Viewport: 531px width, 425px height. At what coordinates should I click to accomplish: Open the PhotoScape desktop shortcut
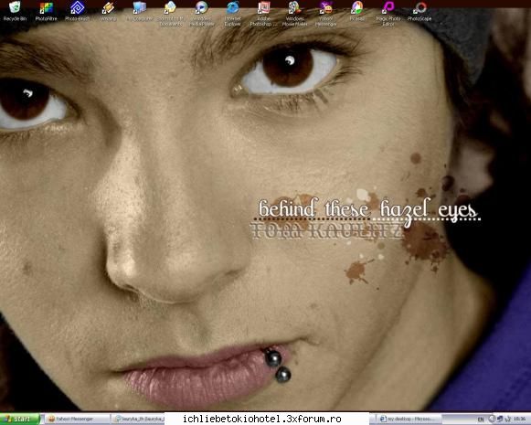pos(419,11)
